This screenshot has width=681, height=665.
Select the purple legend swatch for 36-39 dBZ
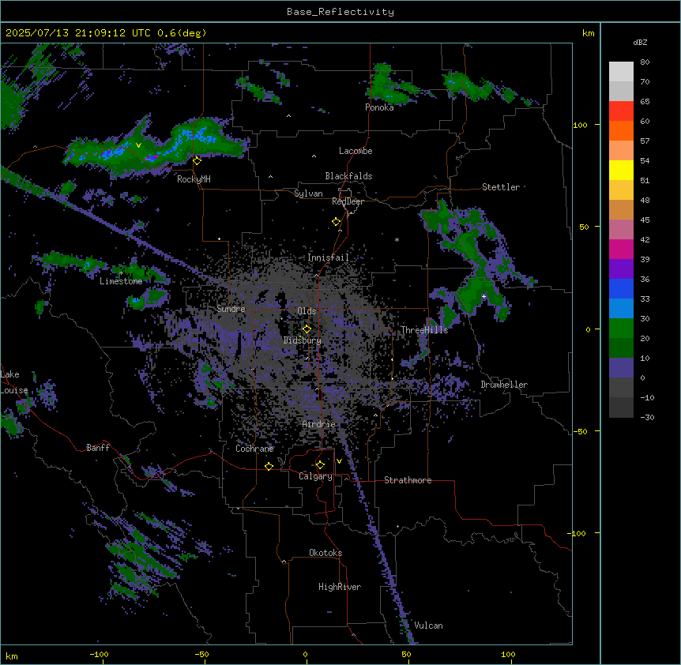point(621,269)
